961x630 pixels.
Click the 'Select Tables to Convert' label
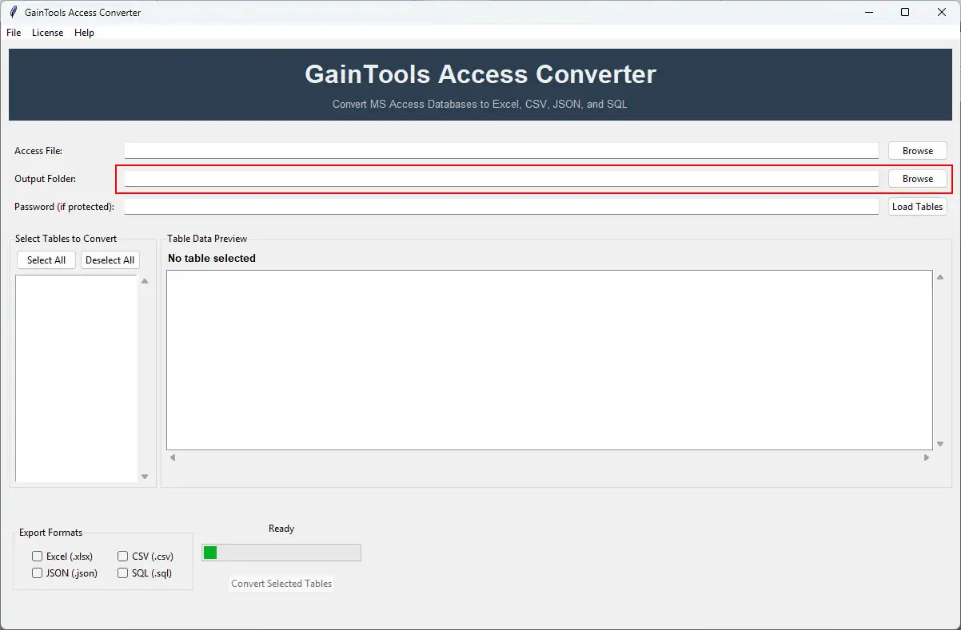[x=66, y=239]
